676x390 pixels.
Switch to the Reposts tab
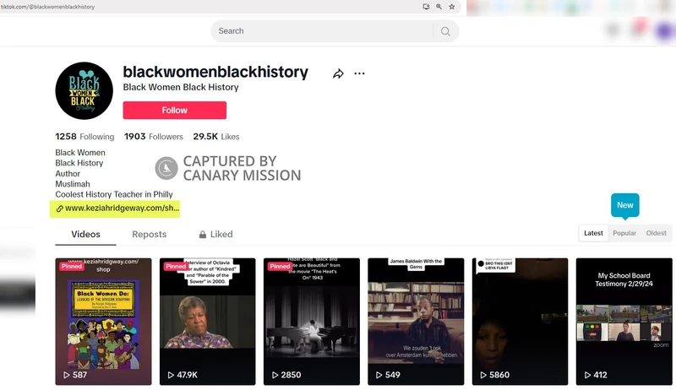[150, 234]
